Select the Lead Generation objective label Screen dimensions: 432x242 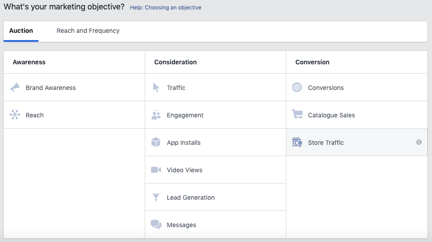coord(191,197)
